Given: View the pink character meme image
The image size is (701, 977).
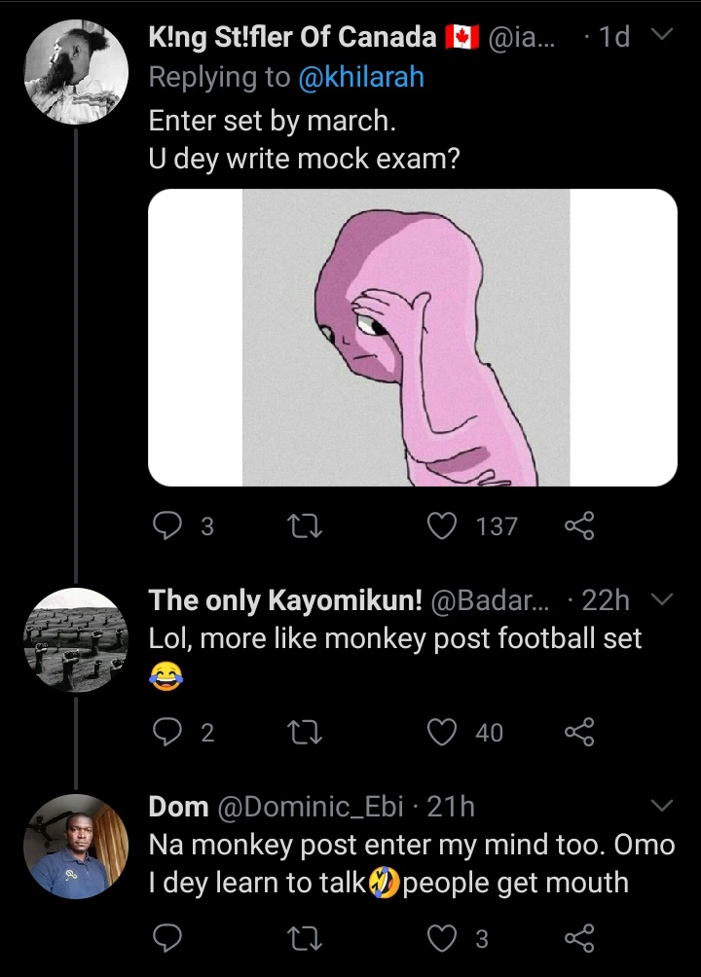Looking at the screenshot, I should pyautogui.click(x=412, y=338).
